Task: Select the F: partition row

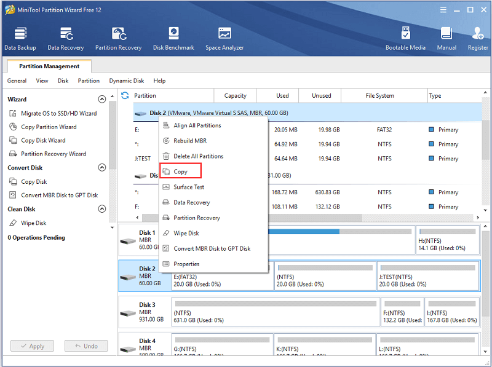Action: click(x=307, y=207)
